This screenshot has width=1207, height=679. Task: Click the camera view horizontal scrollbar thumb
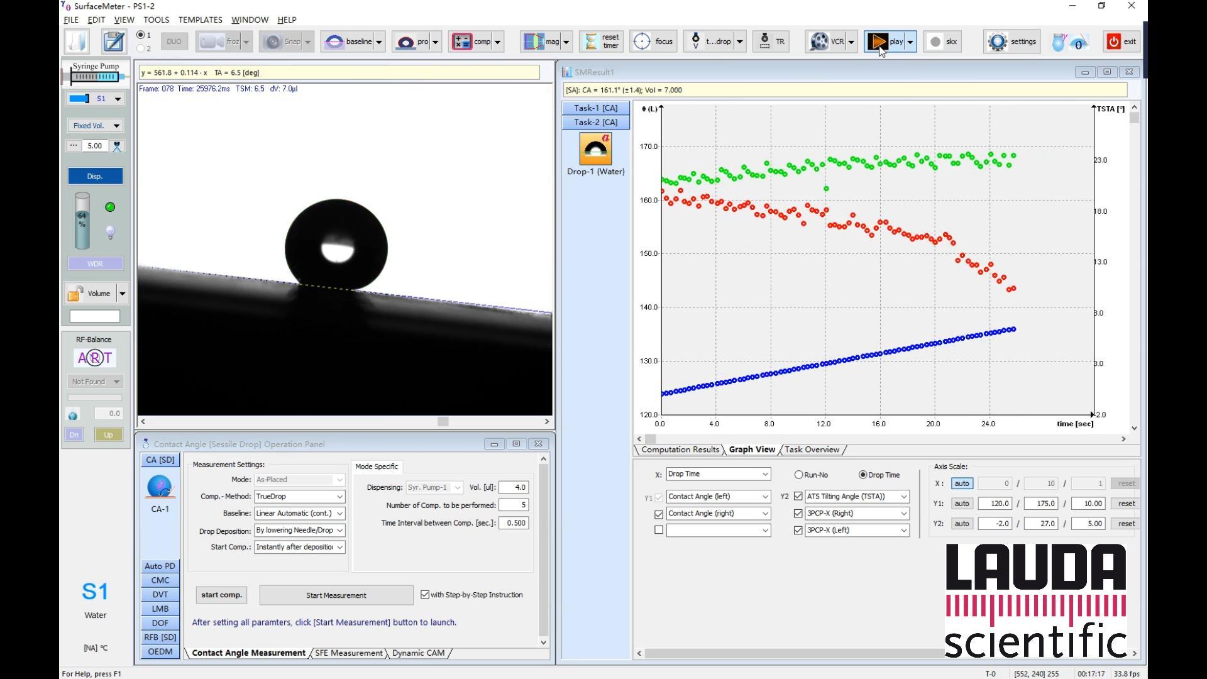[443, 422]
